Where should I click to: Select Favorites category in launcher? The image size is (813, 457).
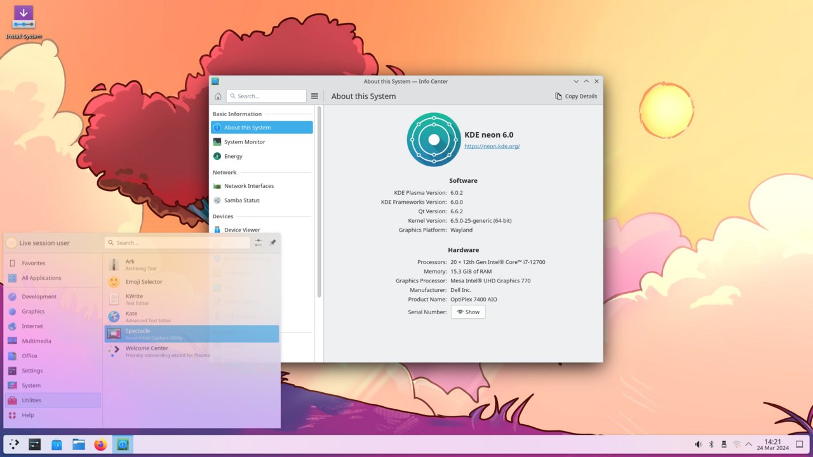53,263
